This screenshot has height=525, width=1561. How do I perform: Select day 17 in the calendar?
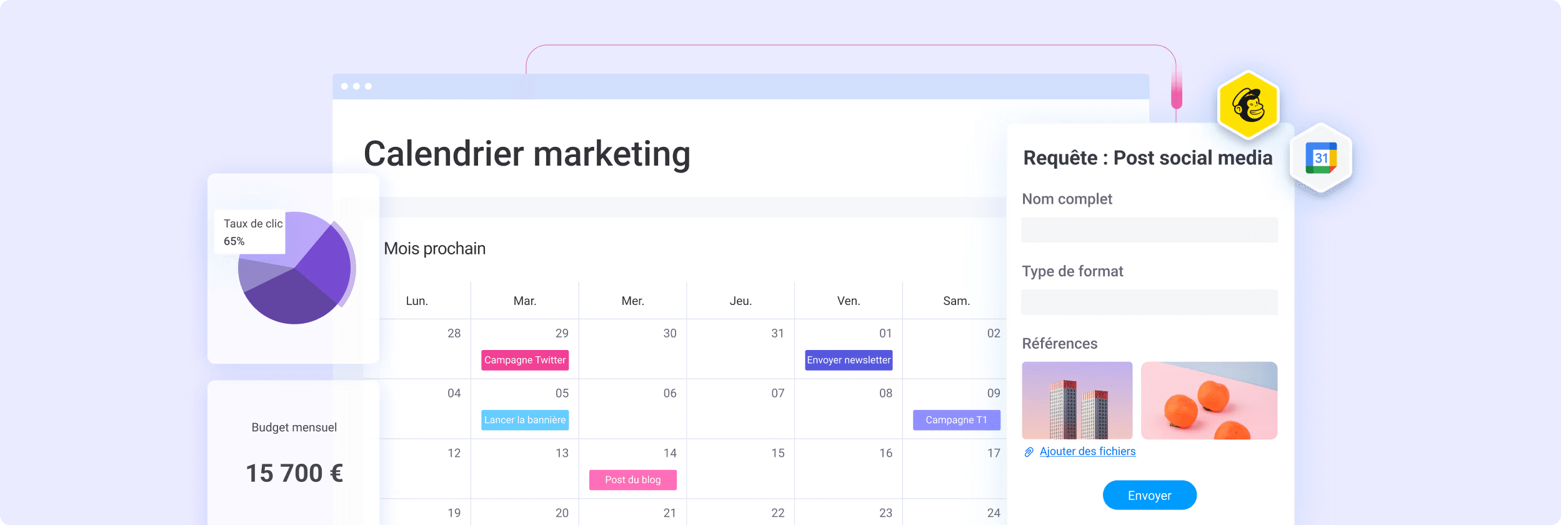pyautogui.click(x=993, y=453)
